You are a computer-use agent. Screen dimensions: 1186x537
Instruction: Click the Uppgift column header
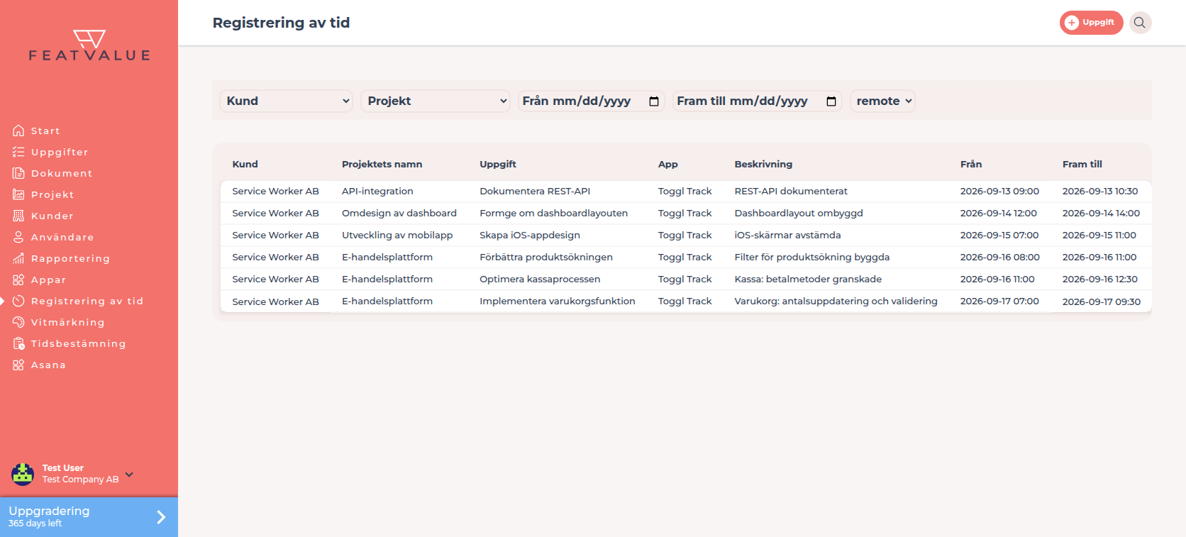[497, 164]
